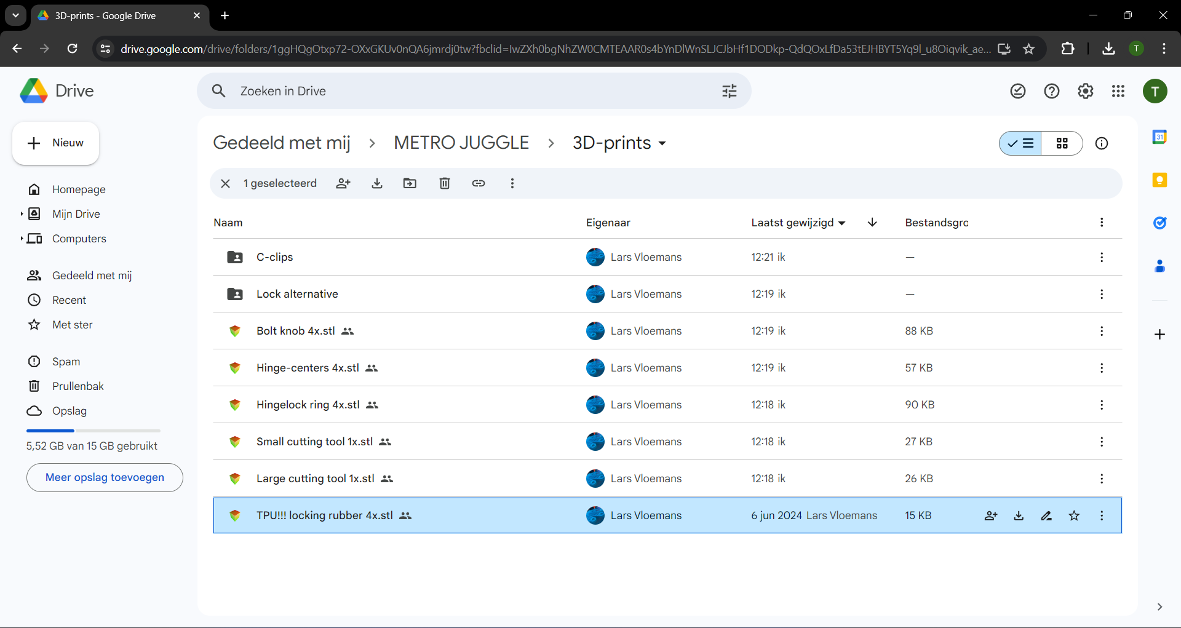This screenshot has width=1181, height=628.
Task: Open column options three-dot menu in header
Action: pyautogui.click(x=1102, y=222)
